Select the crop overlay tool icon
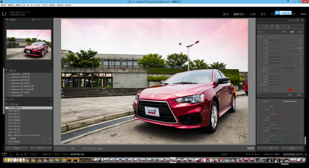The width and height of the screenshot is (309, 168). (x=260, y=27)
